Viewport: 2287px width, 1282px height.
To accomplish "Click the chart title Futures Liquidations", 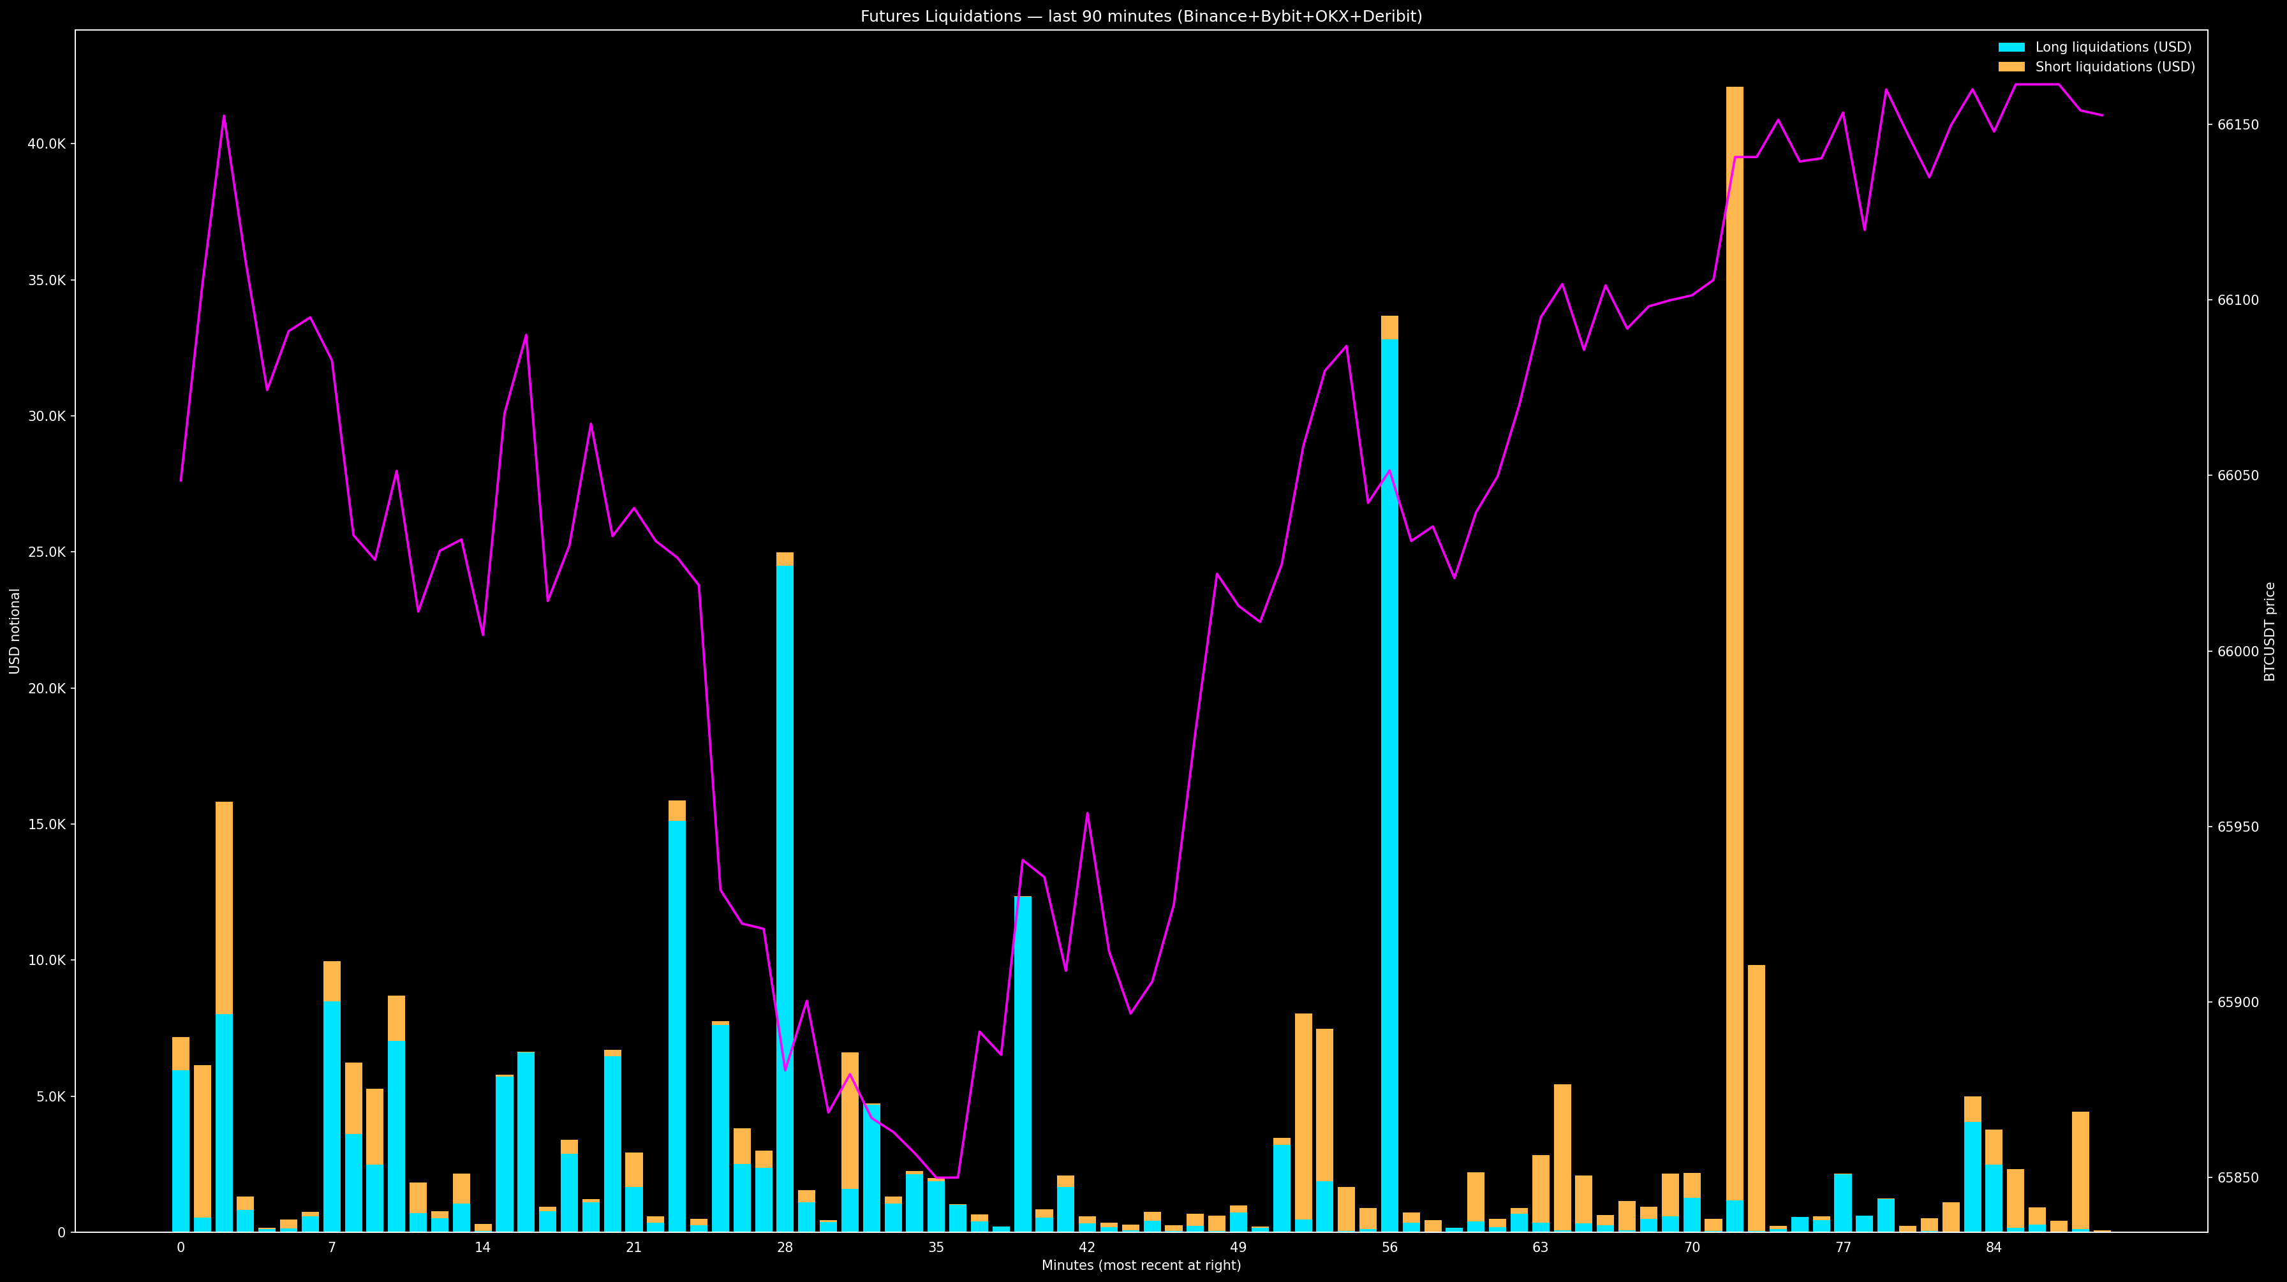I will point(1141,16).
